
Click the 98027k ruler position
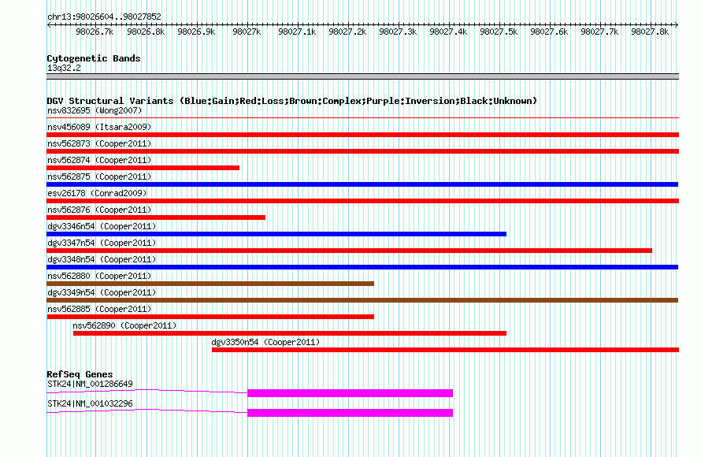[247, 32]
